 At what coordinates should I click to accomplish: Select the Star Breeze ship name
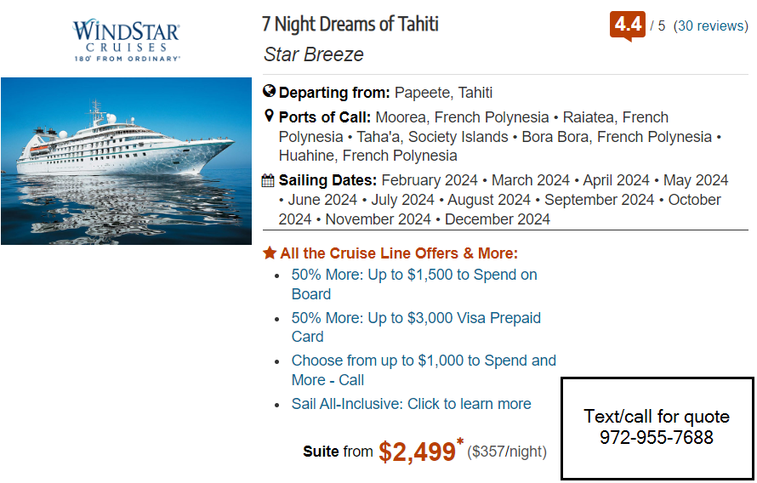tap(313, 54)
